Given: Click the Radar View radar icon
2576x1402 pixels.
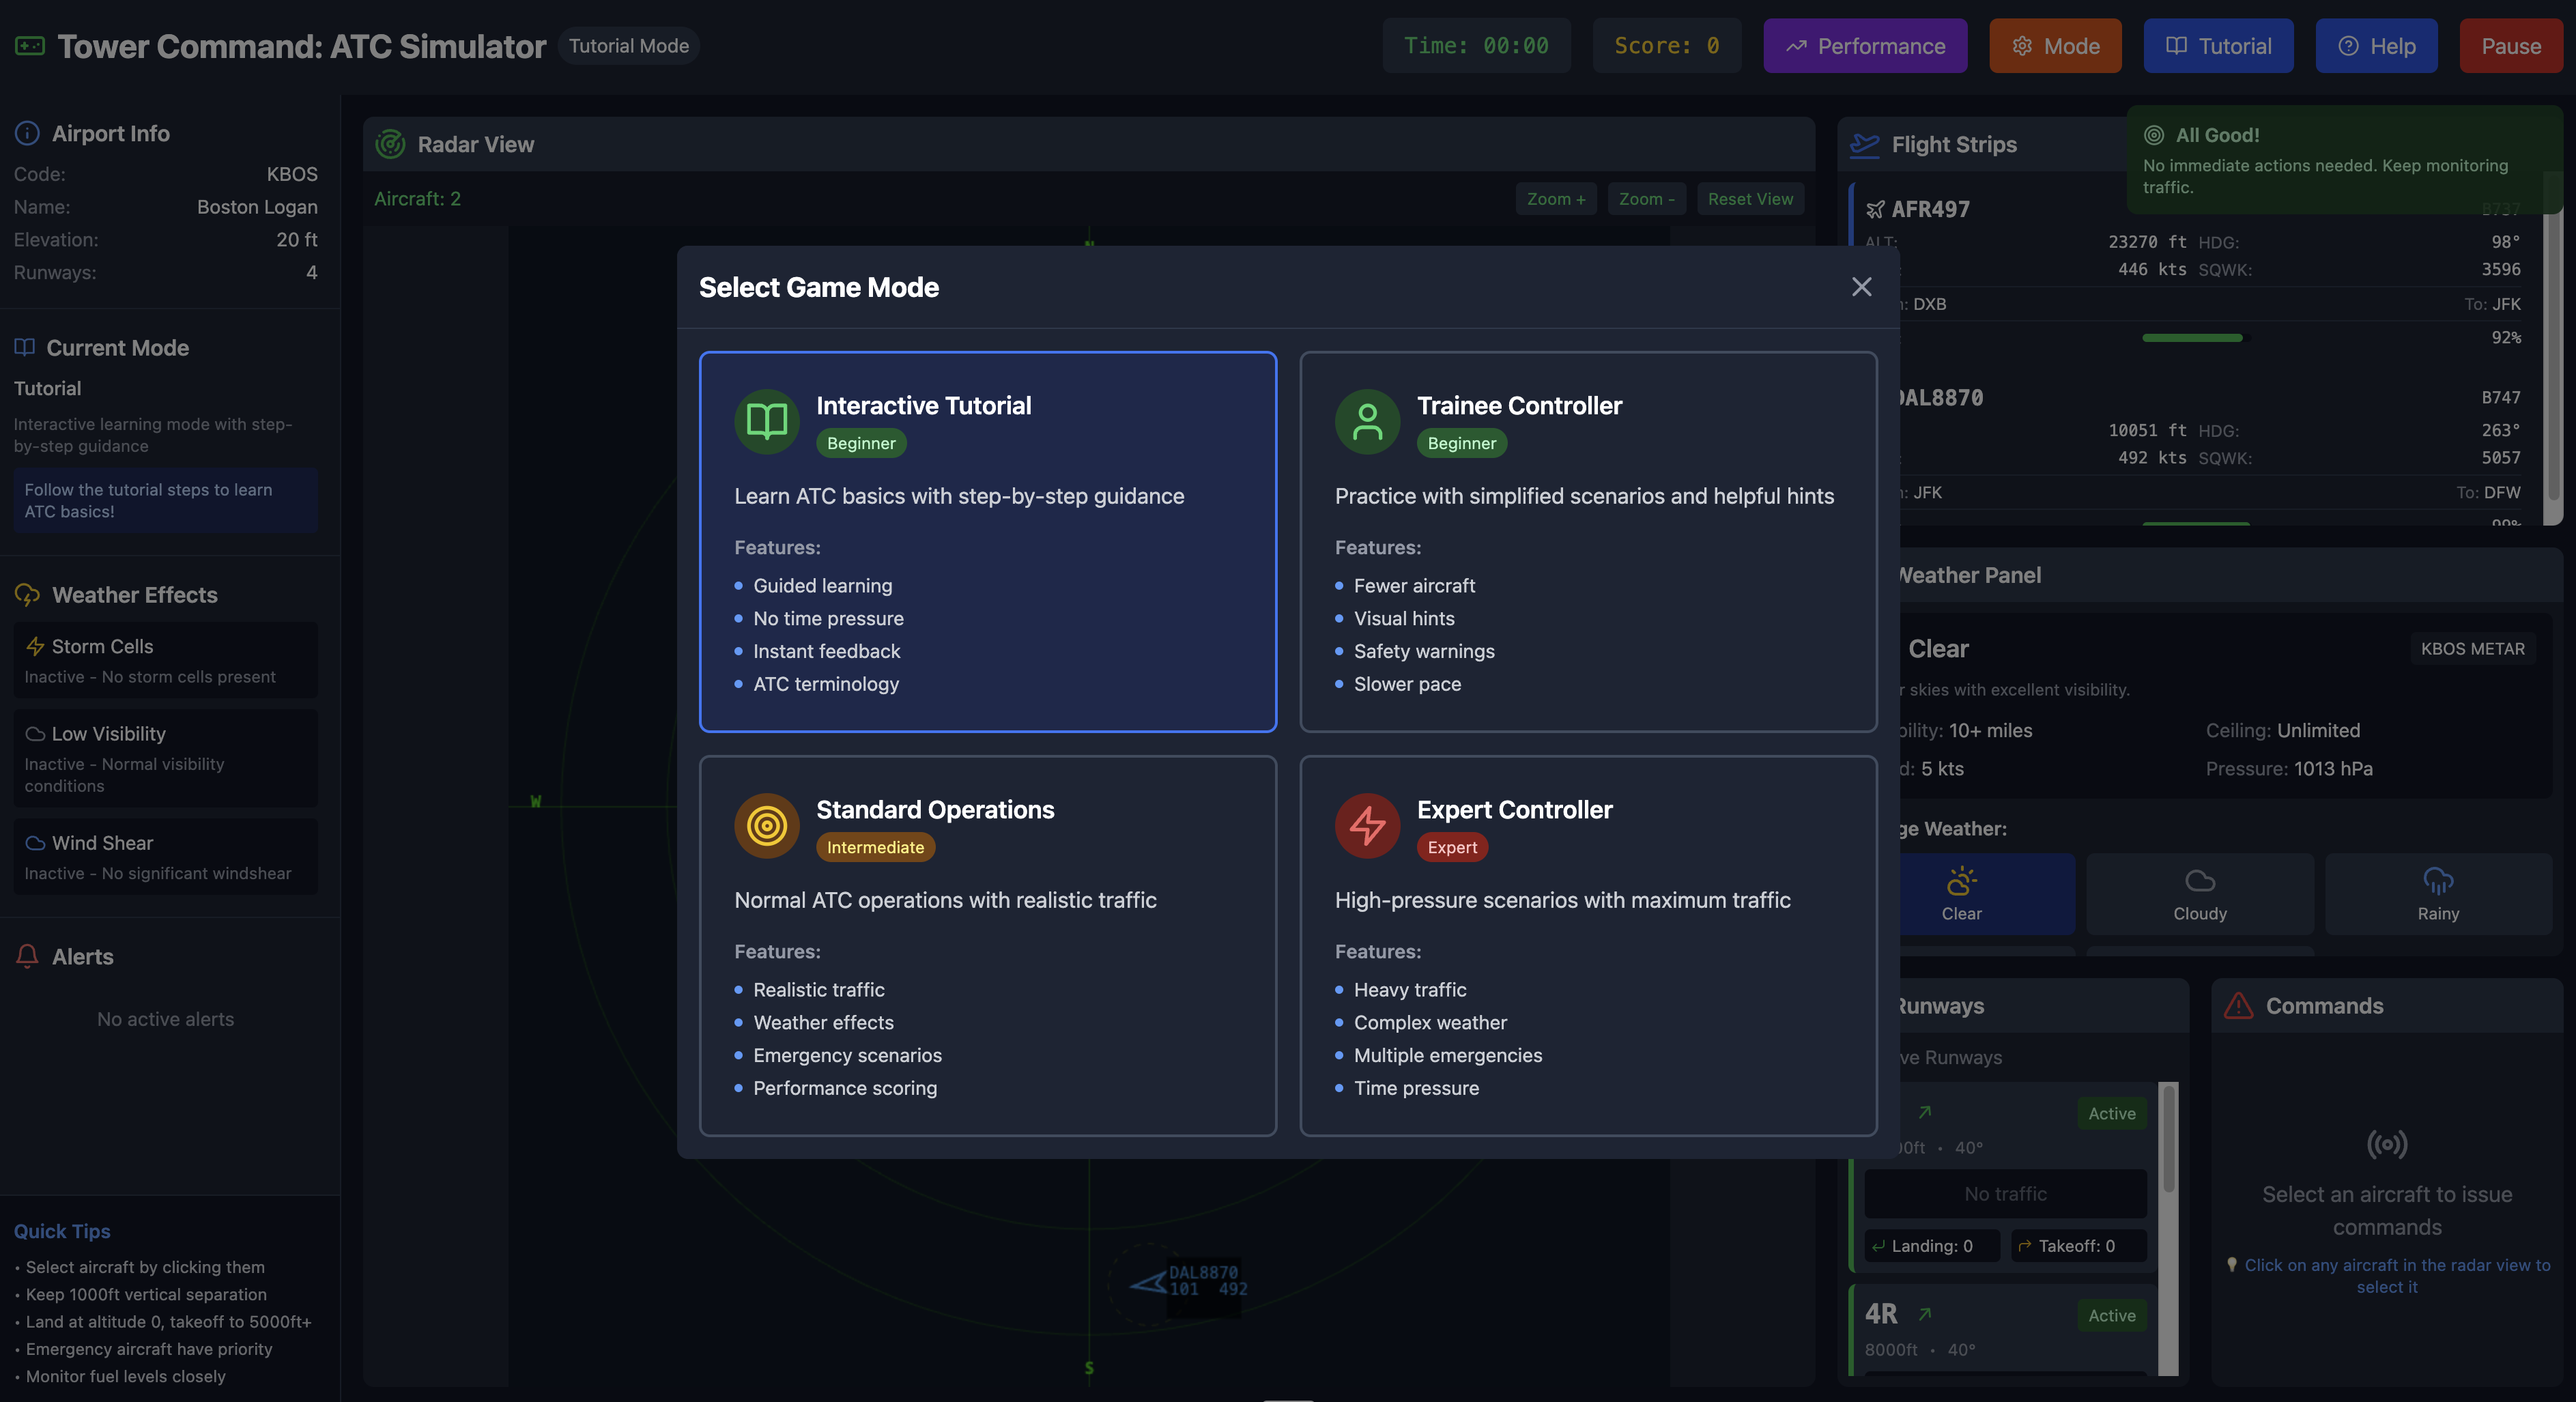Looking at the screenshot, I should tap(390, 144).
